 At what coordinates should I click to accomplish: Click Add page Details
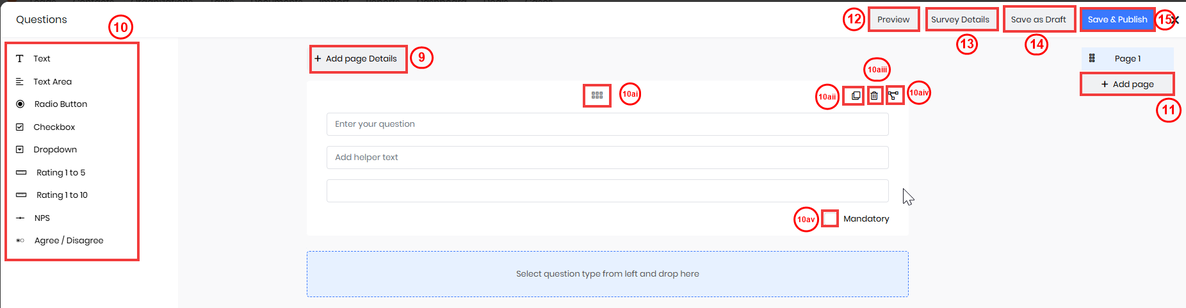click(359, 58)
